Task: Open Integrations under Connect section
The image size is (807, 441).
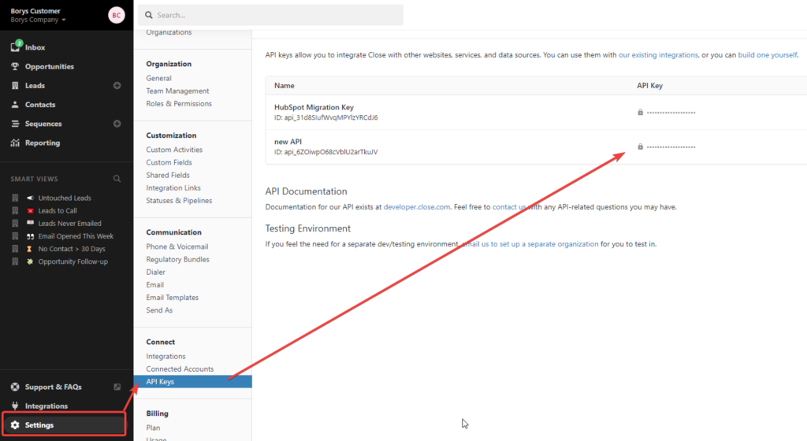Action: (165, 356)
